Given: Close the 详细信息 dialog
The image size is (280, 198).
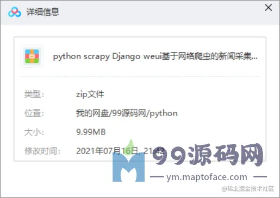Looking at the screenshot, I should [268, 8].
